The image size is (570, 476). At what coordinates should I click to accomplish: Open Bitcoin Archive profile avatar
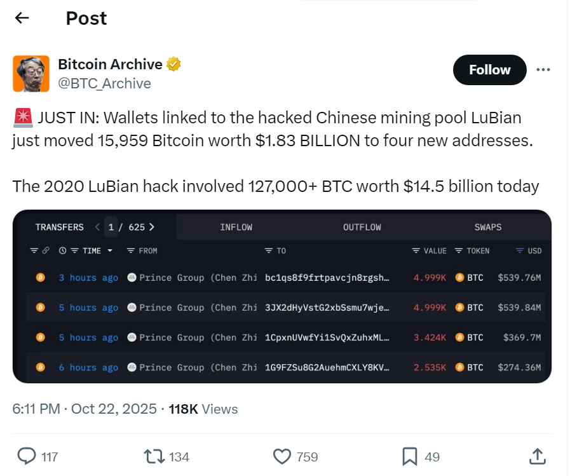pos(31,74)
